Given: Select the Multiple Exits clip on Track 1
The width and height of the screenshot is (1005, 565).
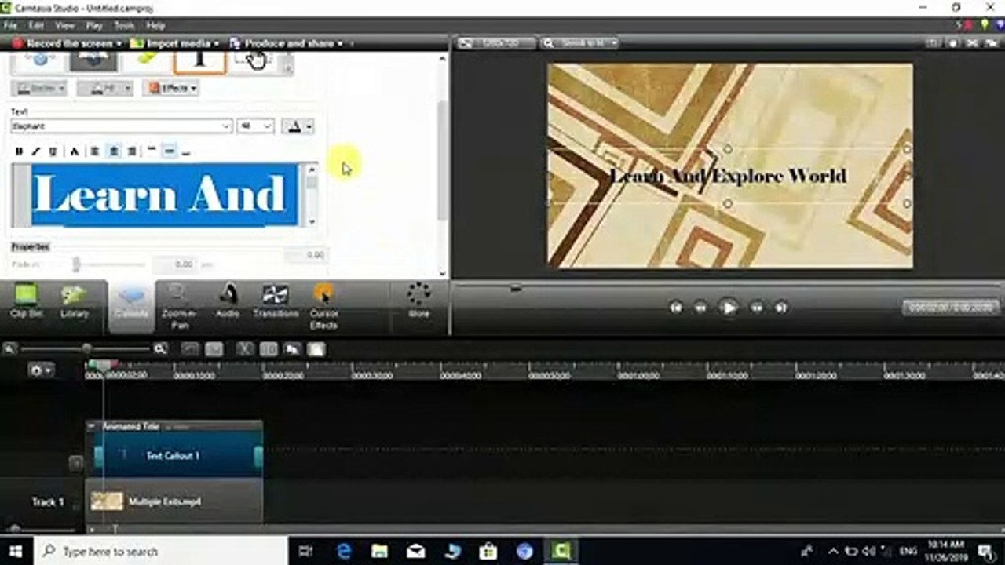Looking at the screenshot, I should [x=174, y=501].
